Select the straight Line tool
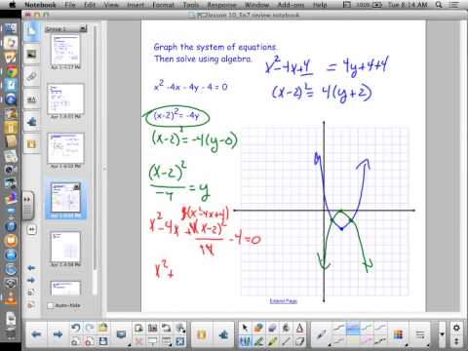 (286, 341)
